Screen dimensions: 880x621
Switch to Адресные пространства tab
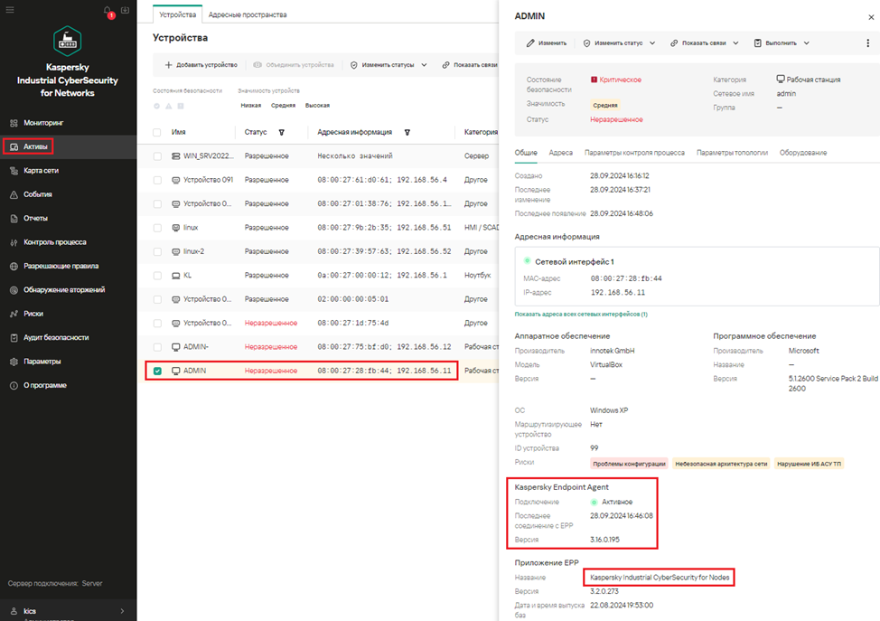248,14
